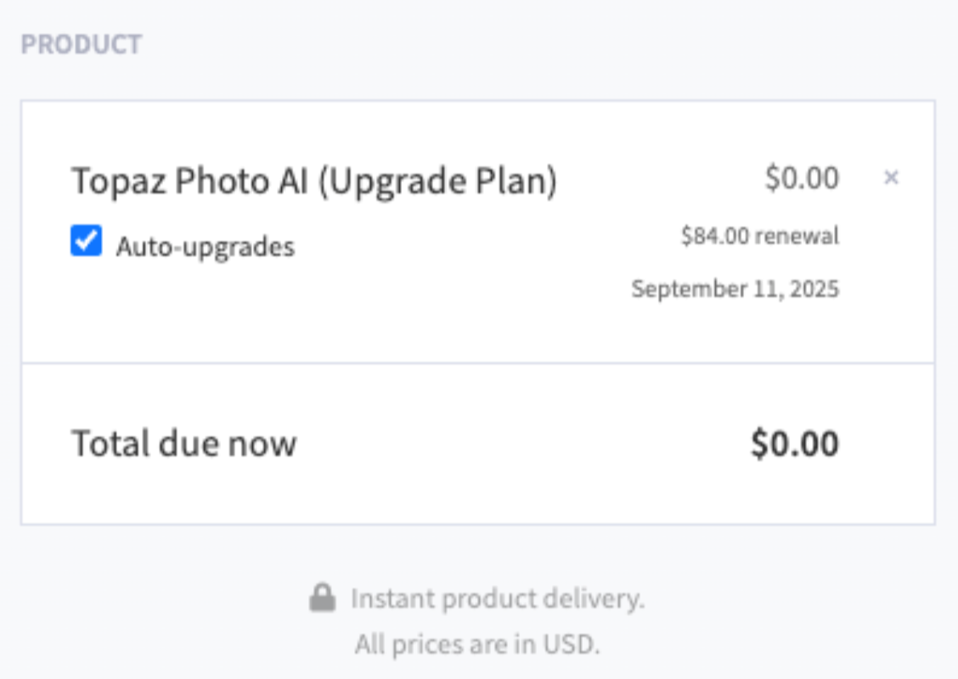Click "USD" in the prices note

point(573,644)
